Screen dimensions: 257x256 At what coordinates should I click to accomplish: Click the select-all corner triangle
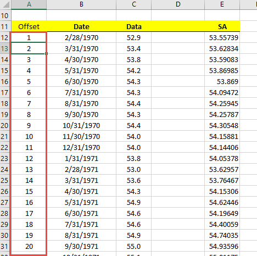(5, 4)
